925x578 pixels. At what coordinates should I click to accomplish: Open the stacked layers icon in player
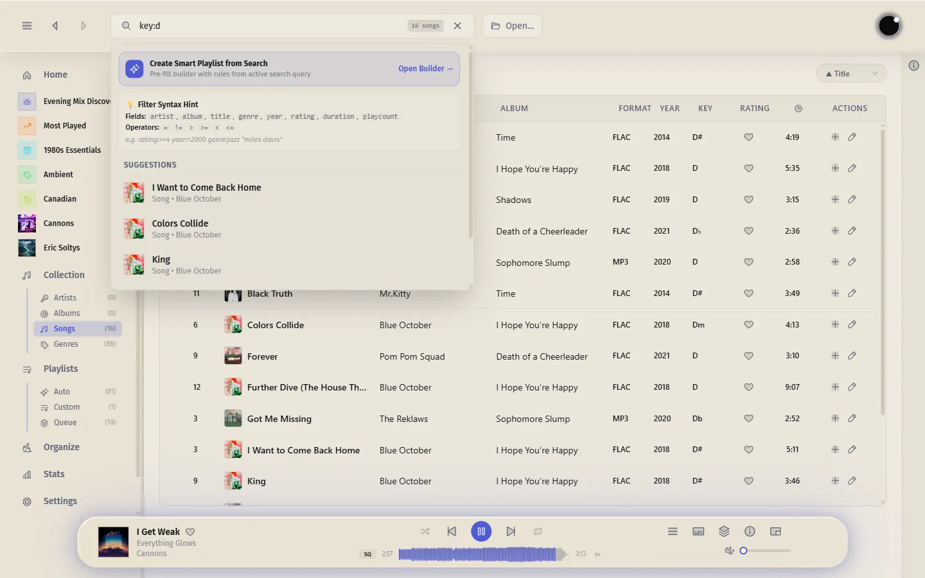click(724, 532)
